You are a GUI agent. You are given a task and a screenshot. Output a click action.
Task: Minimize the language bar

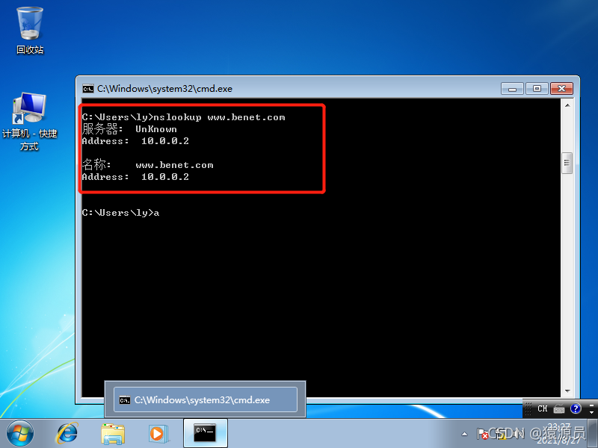[x=591, y=405]
